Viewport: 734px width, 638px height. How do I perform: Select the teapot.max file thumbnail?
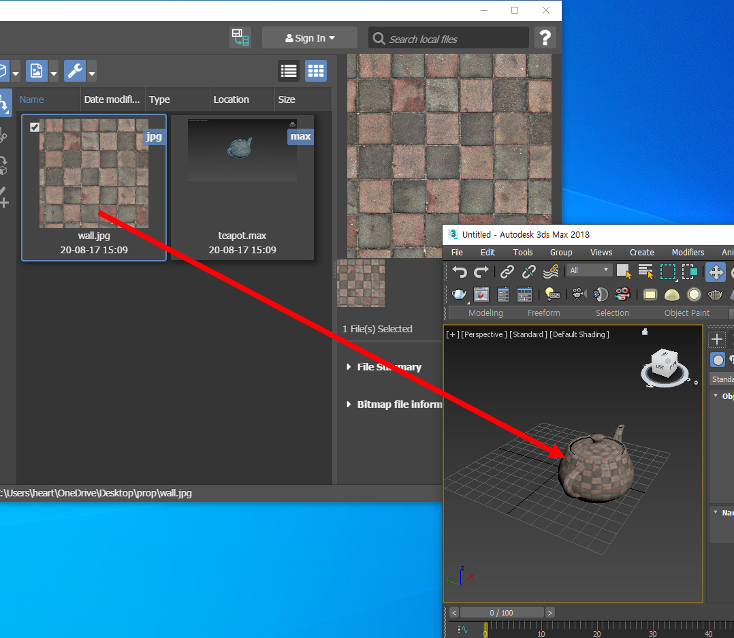(242, 188)
